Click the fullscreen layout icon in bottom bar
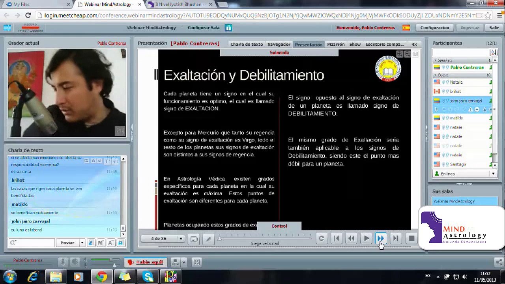The height and width of the screenshot is (284, 505). coord(196,262)
